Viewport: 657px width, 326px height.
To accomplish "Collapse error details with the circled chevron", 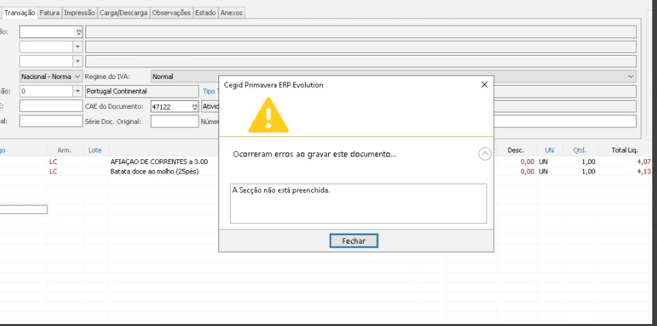I will click(x=484, y=154).
